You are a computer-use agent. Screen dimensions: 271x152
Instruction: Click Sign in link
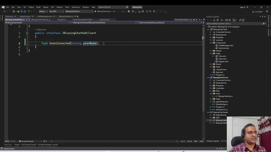click(243, 7)
